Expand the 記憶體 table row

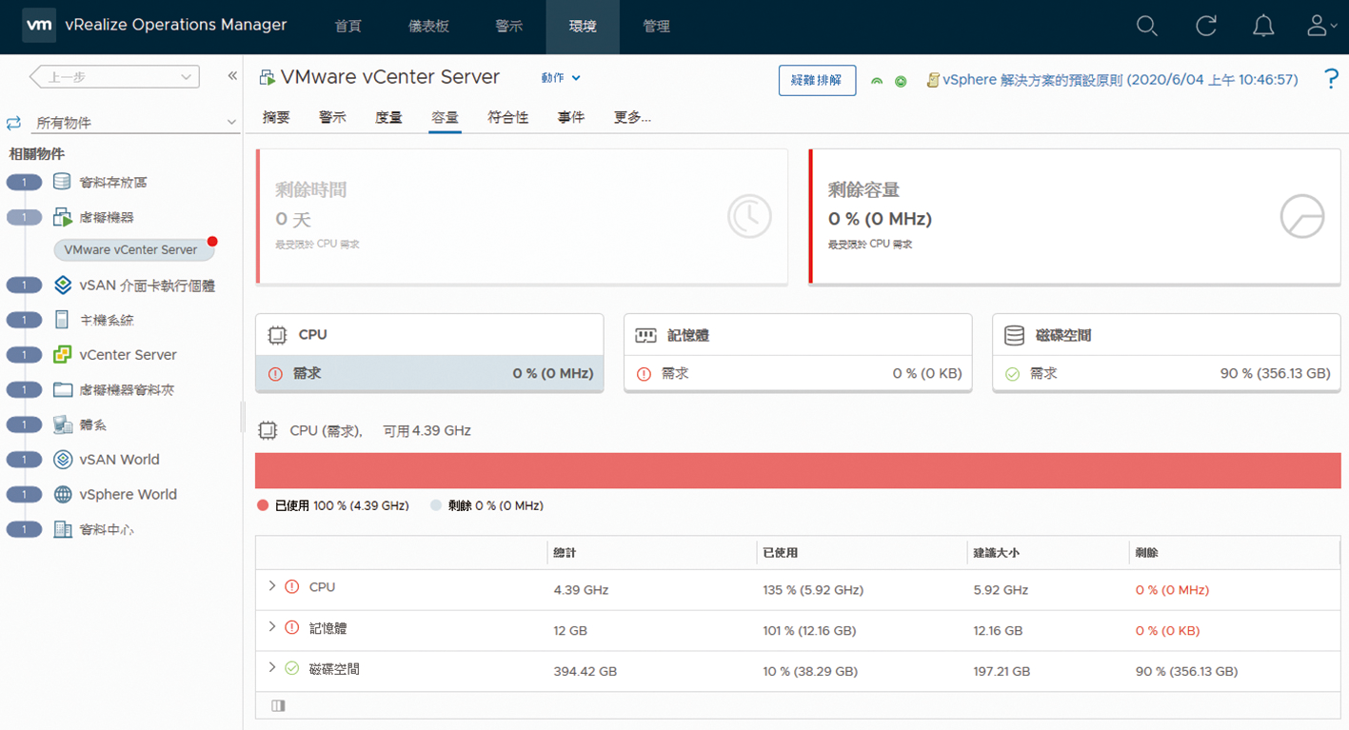[272, 627]
